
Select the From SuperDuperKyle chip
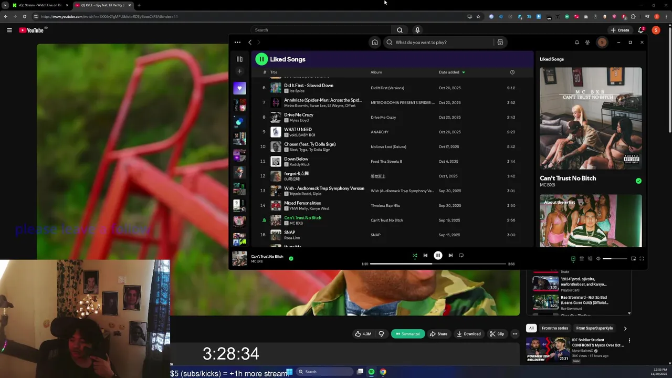594,328
